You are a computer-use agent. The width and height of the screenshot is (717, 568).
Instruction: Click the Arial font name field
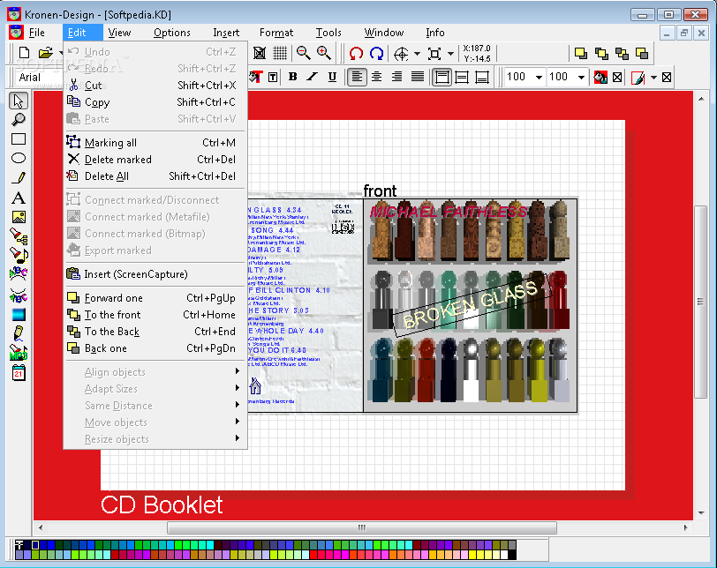click(x=39, y=77)
